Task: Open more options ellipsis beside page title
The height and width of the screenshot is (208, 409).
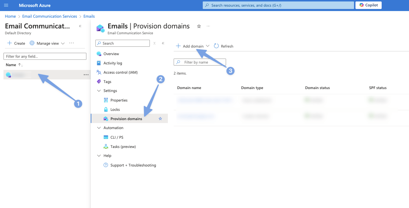Action: (x=208, y=26)
